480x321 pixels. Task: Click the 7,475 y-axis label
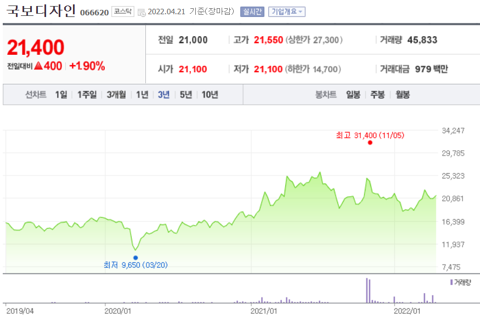tap(451, 267)
